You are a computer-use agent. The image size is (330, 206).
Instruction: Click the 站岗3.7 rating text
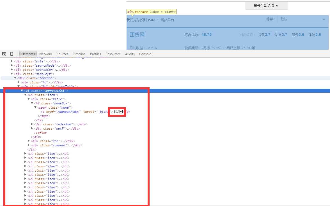(281, 35)
